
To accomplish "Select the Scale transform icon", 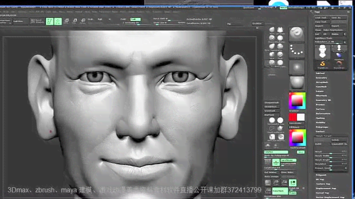I will tap(75, 21).
